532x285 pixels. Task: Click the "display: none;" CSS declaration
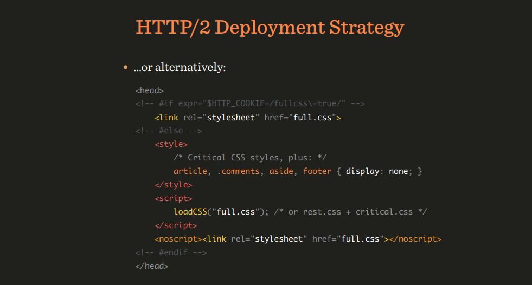point(379,171)
